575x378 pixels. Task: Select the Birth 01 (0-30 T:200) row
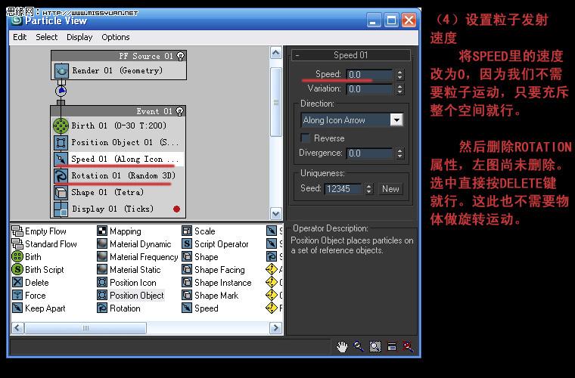click(118, 125)
